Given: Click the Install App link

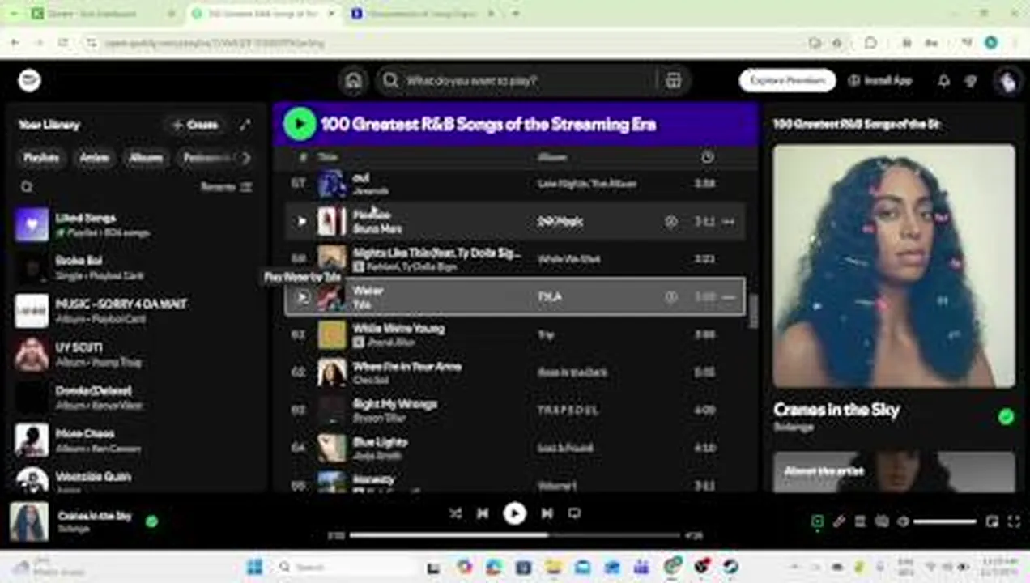Looking at the screenshot, I should [880, 80].
